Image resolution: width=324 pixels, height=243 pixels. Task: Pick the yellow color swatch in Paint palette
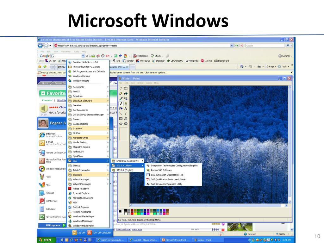click(135, 214)
